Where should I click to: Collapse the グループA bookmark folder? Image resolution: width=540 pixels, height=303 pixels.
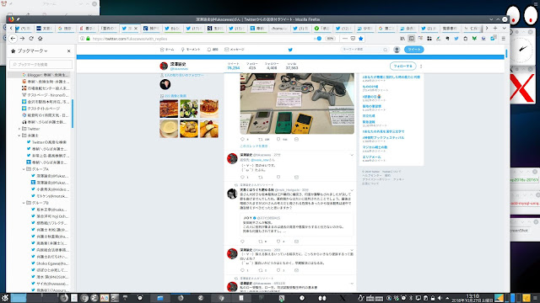[24, 169]
